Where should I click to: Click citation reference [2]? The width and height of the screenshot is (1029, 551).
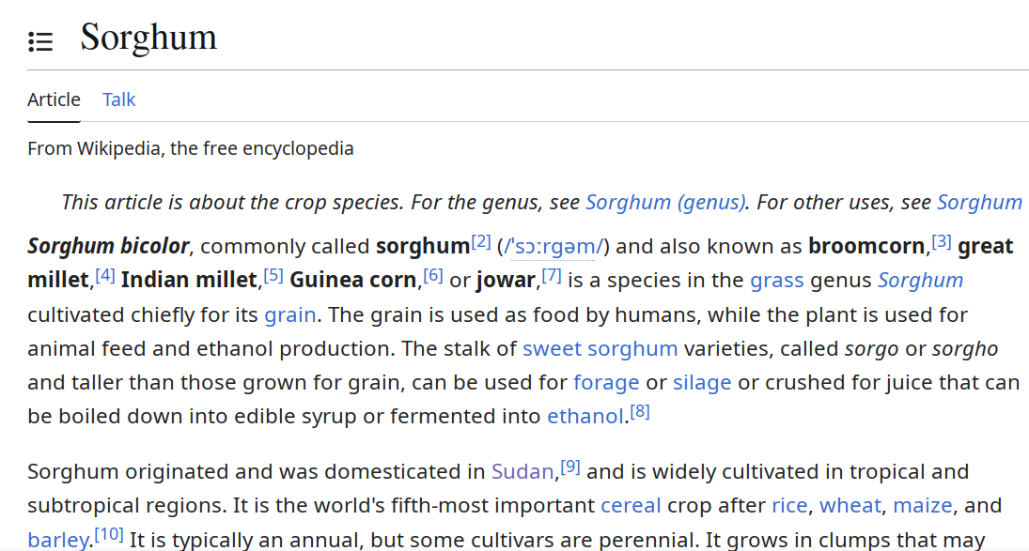click(x=481, y=242)
